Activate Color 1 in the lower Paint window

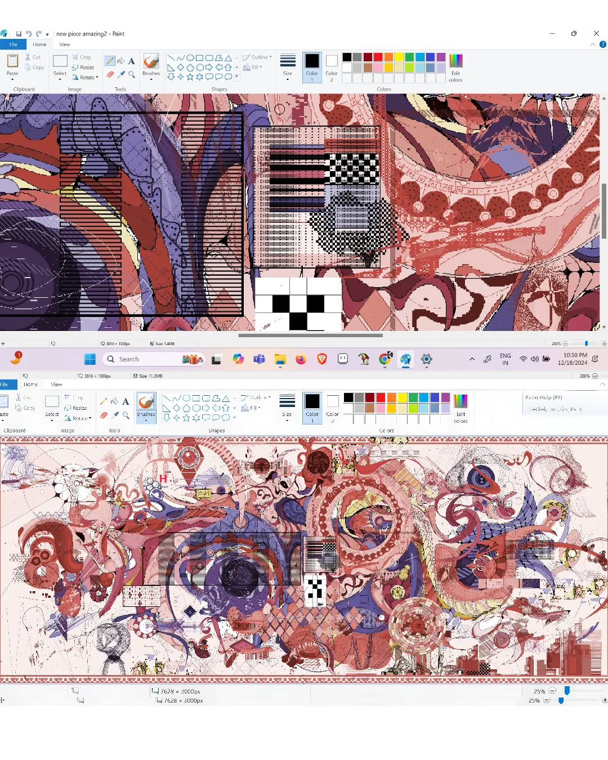(312, 408)
